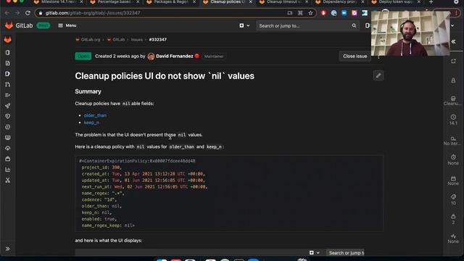Image resolution: width=464 pixels, height=261 pixels.
Task: Open the keep_n link
Action: click(92, 123)
